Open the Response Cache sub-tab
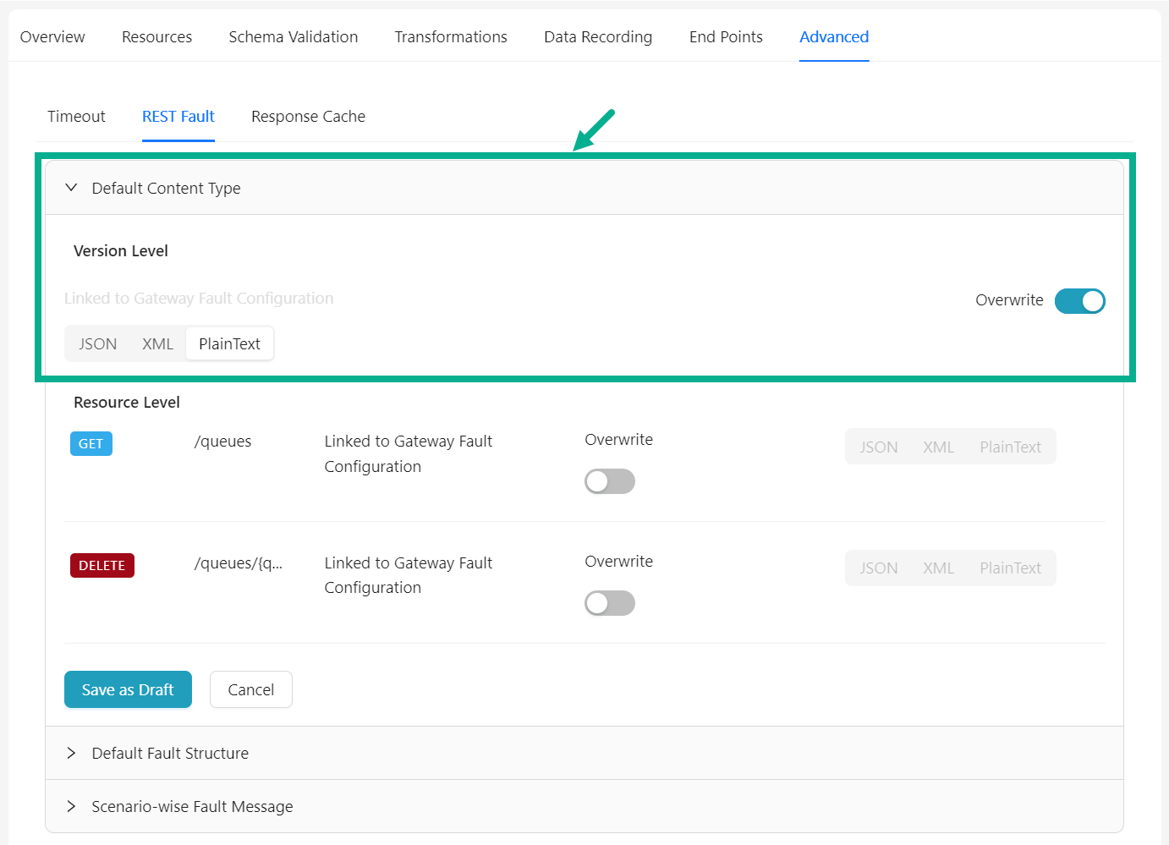 coord(308,117)
